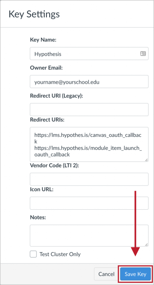Click the 'Vendor Code (LTI 2):' label
The image size is (154, 285).
(x=55, y=166)
